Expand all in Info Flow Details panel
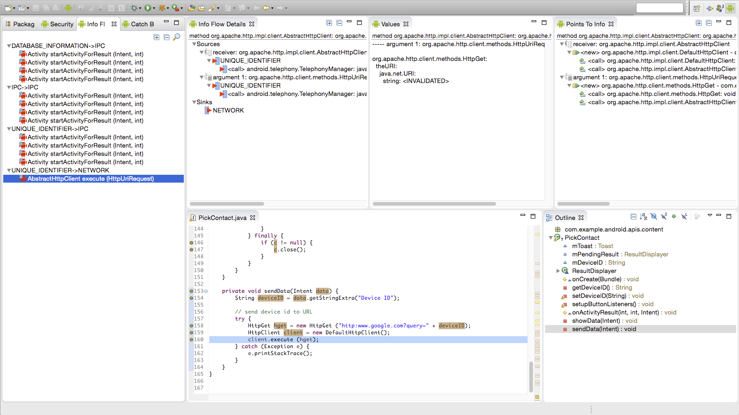739x415 pixels. tap(329, 23)
